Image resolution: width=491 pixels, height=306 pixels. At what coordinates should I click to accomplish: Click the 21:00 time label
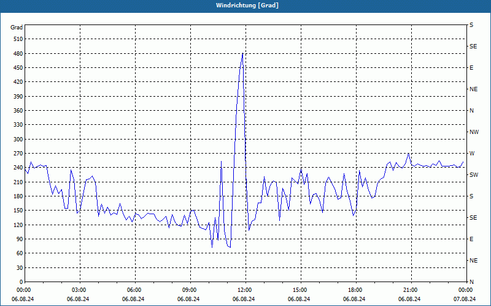(x=411, y=289)
